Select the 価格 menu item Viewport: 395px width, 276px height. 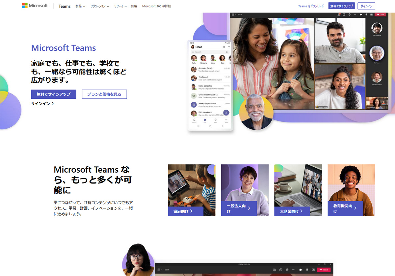click(x=134, y=6)
